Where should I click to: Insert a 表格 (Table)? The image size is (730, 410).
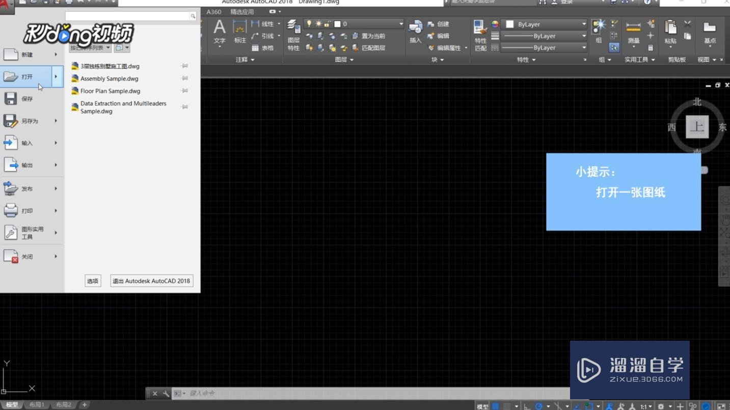pos(262,48)
